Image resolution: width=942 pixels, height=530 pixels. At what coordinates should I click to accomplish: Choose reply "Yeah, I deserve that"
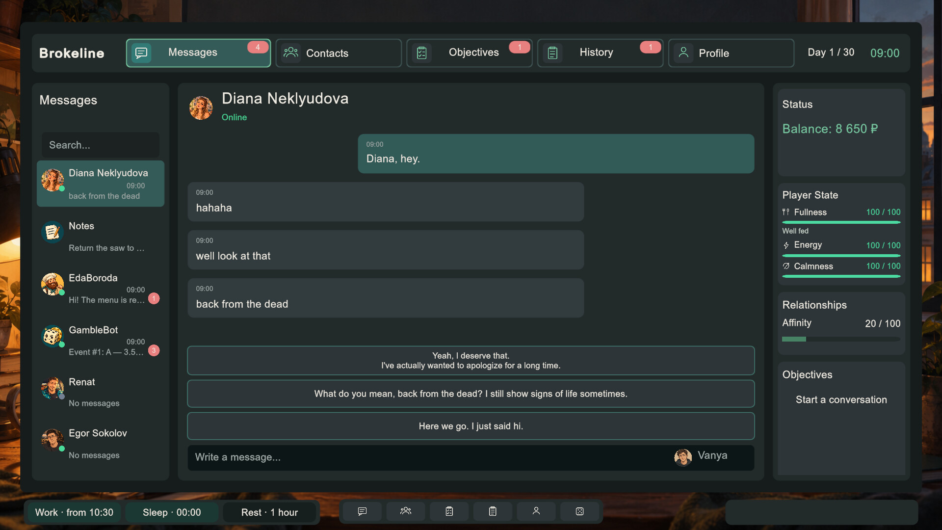point(471,361)
